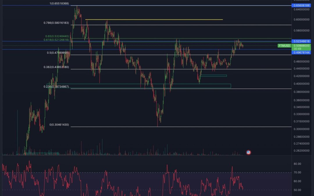Click the 0.44000000 price axis value
The image size is (314, 196).
pos(301,69)
